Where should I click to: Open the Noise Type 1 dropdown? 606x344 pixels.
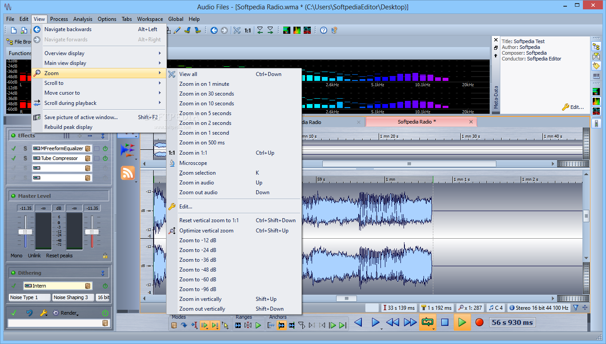29,297
